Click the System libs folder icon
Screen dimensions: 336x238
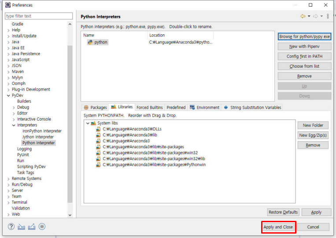point(93,123)
